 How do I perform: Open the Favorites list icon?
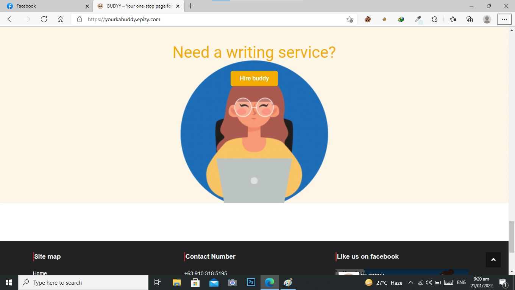(x=453, y=19)
